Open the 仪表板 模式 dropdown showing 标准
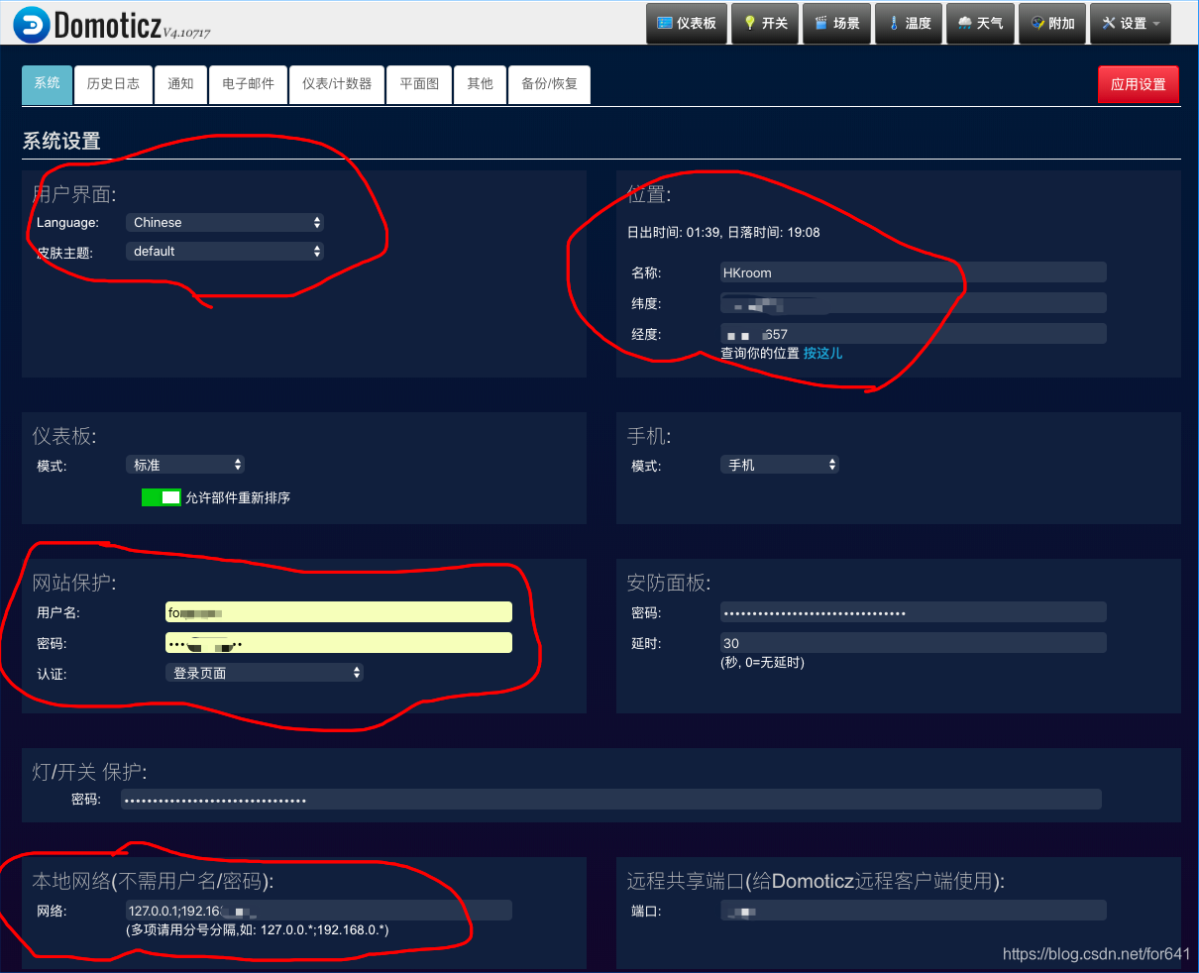The height and width of the screenshot is (973, 1199). (185, 465)
